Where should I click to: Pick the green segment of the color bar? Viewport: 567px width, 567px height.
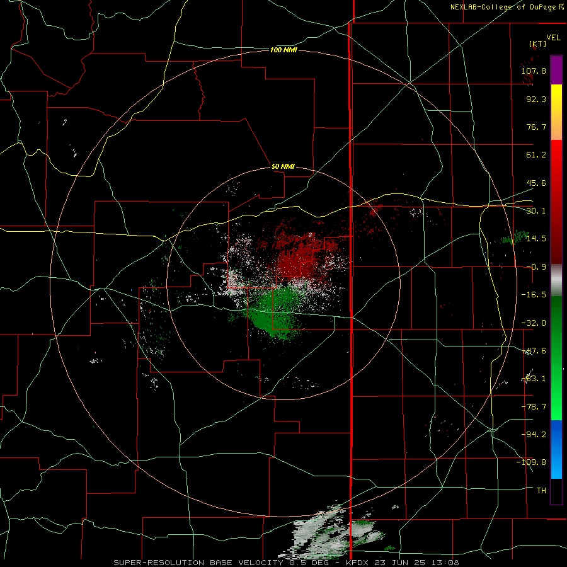[556, 358]
